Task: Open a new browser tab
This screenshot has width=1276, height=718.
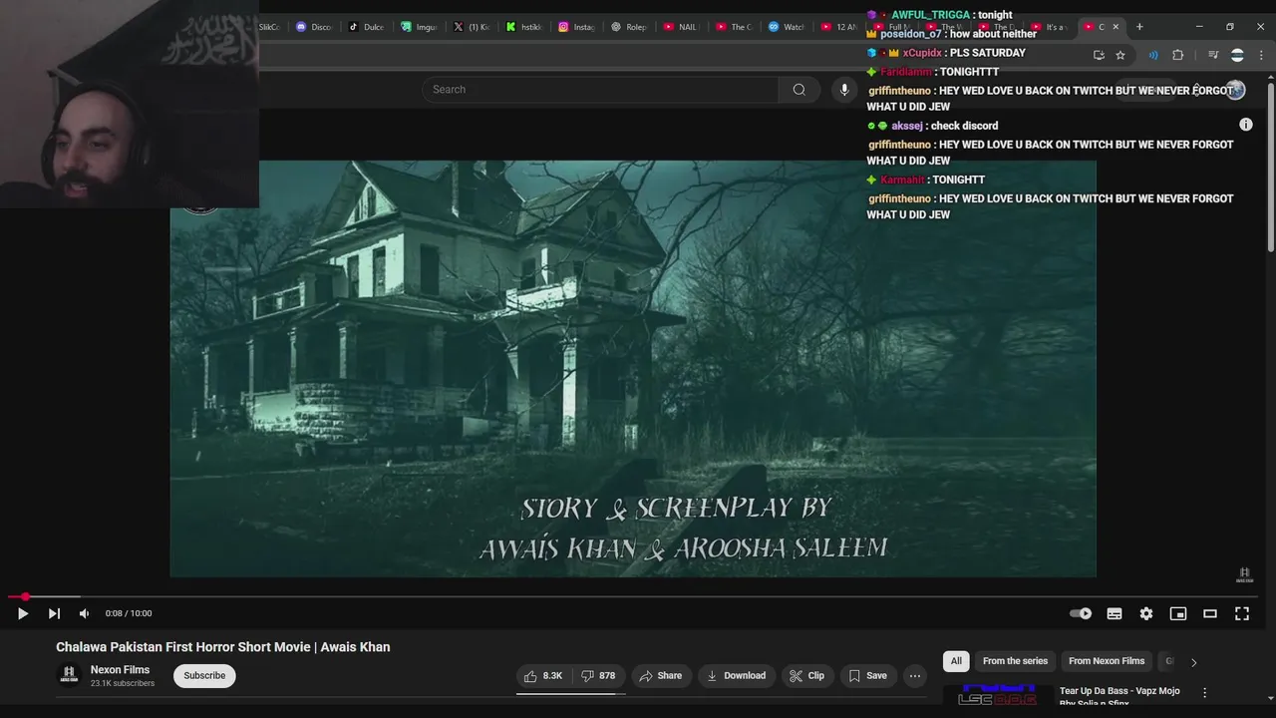Action: tap(1139, 27)
